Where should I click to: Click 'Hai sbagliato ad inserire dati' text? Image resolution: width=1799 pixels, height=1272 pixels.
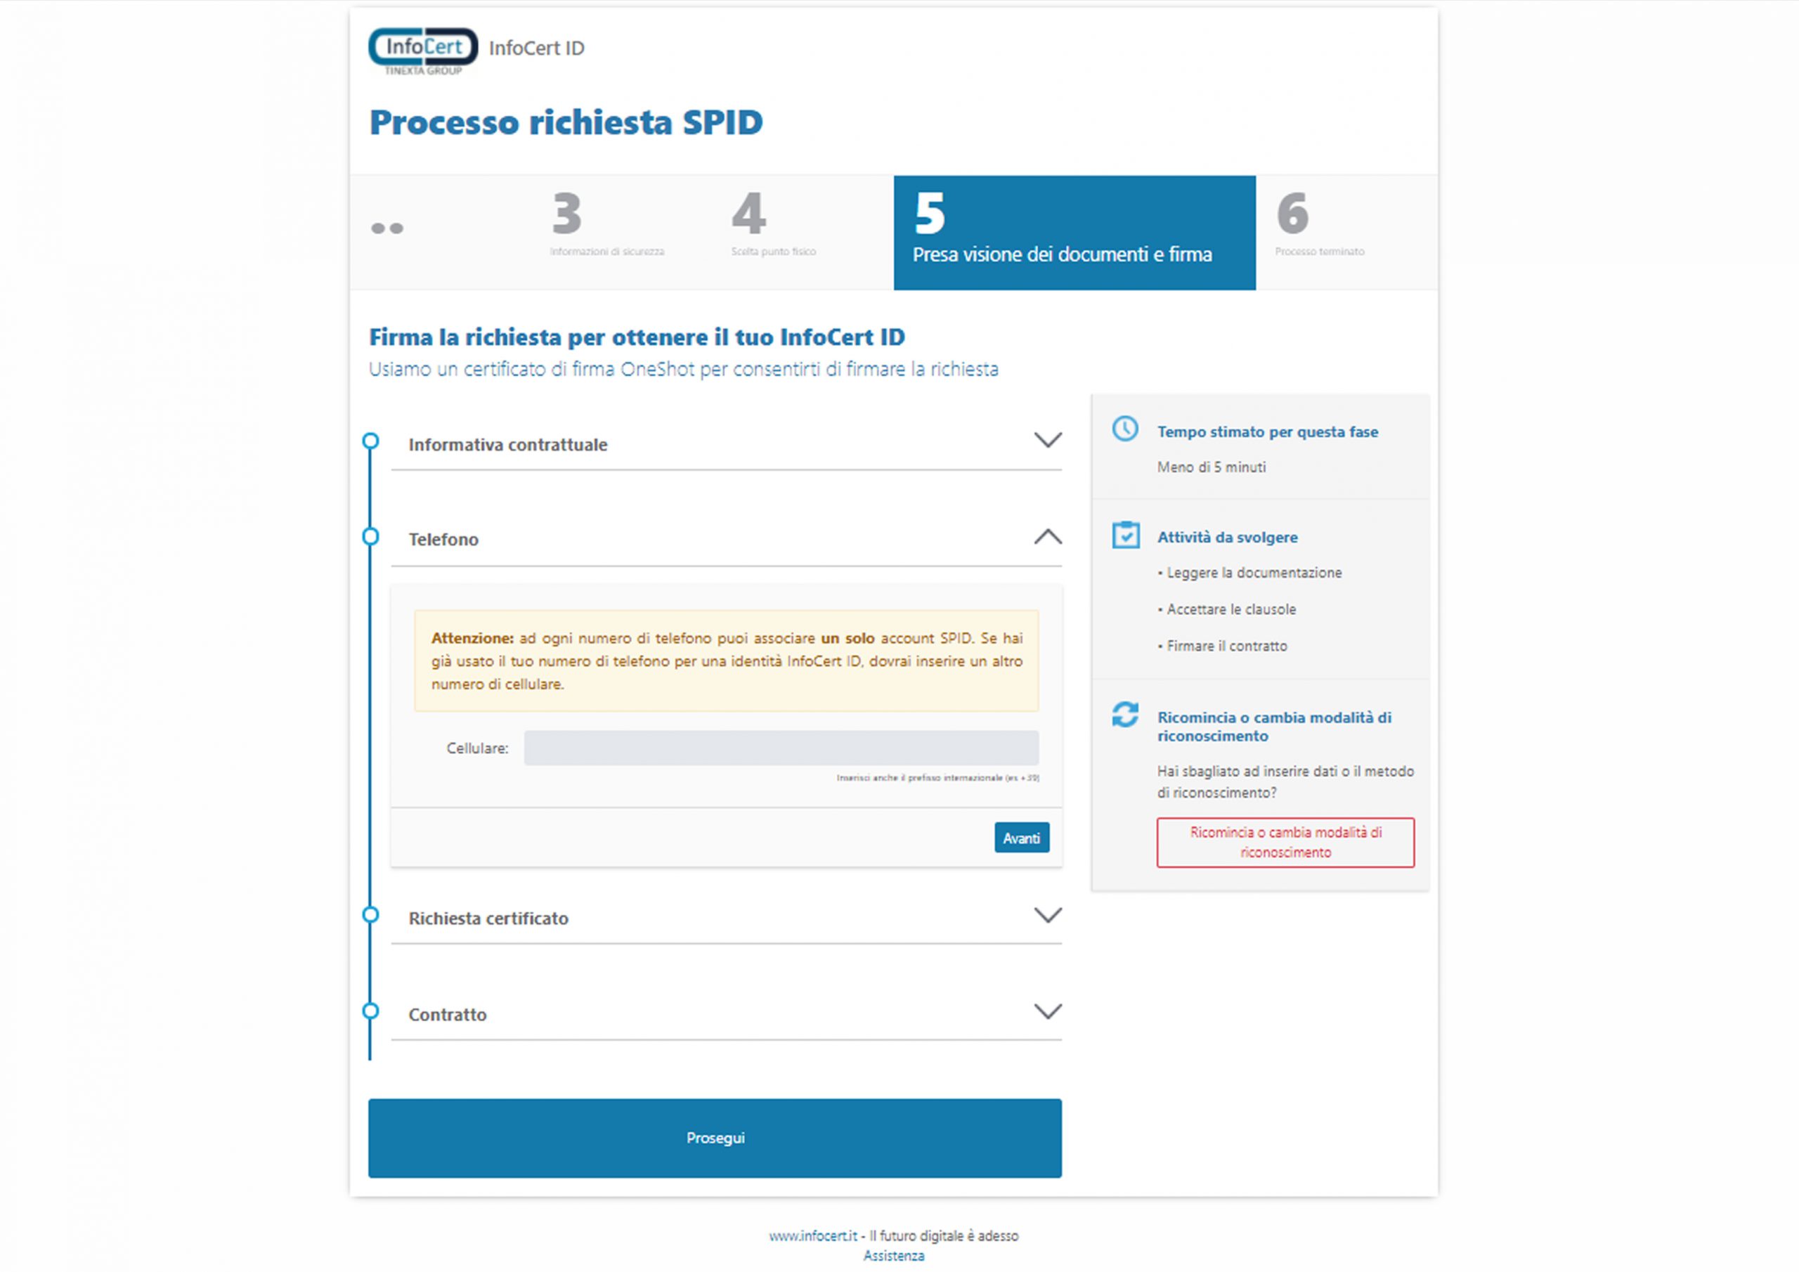1286,782
